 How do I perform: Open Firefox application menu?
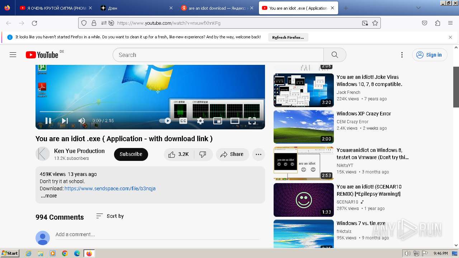point(450,23)
